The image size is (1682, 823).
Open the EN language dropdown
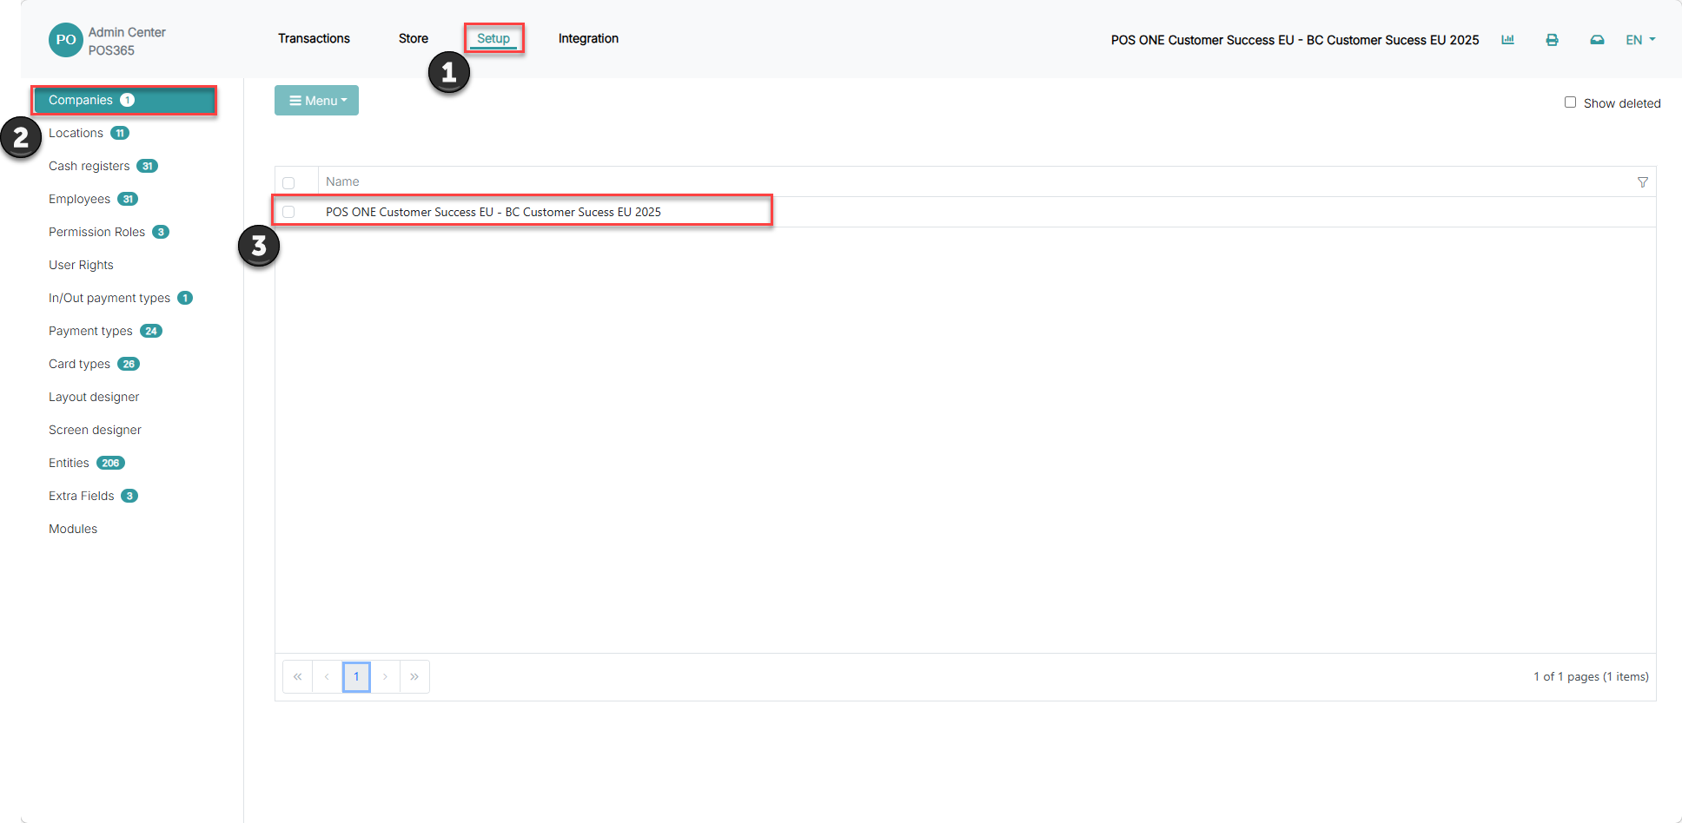pyautogui.click(x=1640, y=40)
